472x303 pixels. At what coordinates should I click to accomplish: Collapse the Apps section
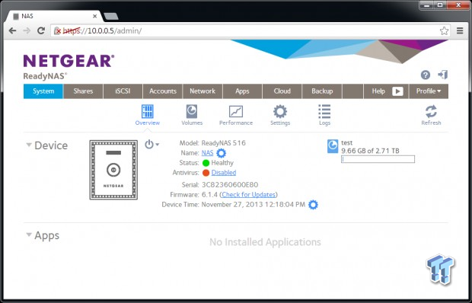pos(29,234)
